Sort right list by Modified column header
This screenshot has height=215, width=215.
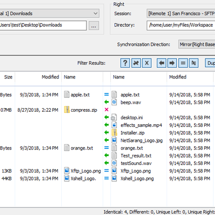[190, 77]
